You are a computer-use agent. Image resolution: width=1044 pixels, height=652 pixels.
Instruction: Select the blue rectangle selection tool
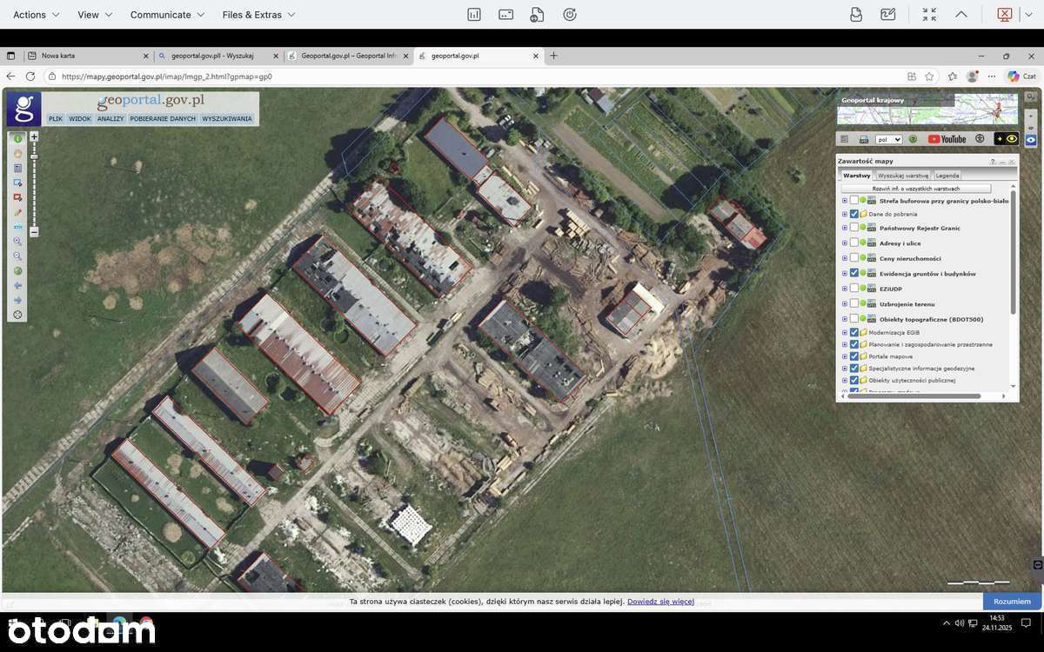pyautogui.click(x=17, y=183)
